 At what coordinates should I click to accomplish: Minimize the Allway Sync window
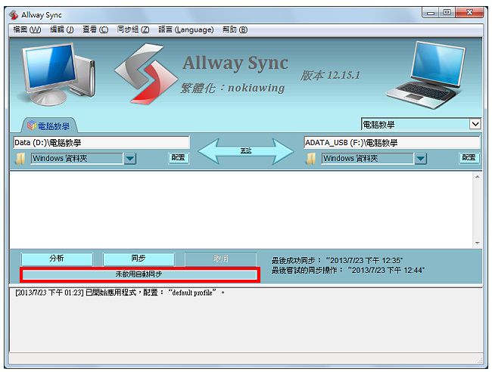tap(431, 13)
